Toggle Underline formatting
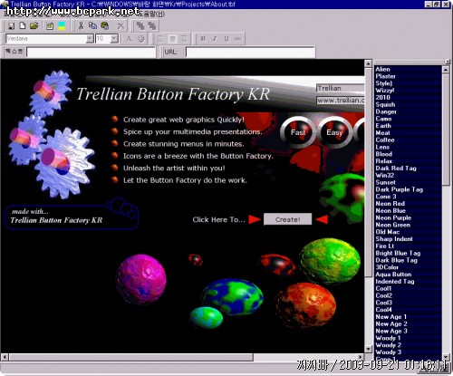Viewport: 453px width, 376px height. (226, 39)
